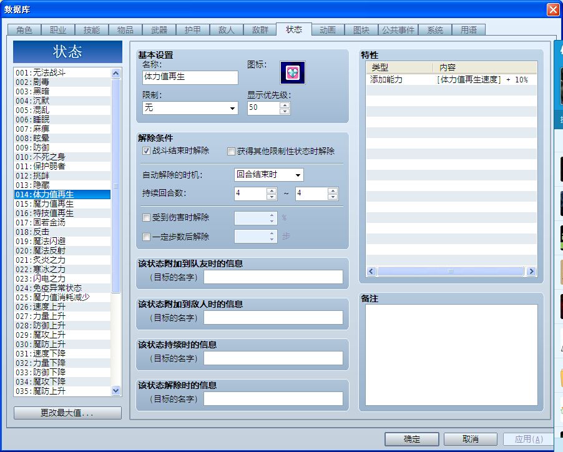Click the state list vertical scrollbar thumb
This screenshot has width=563, height=452.
115,186
